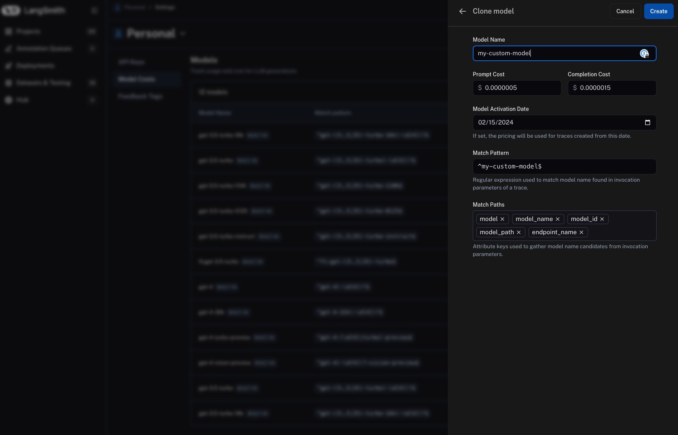Remove the model_id match path tag

coord(602,219)
